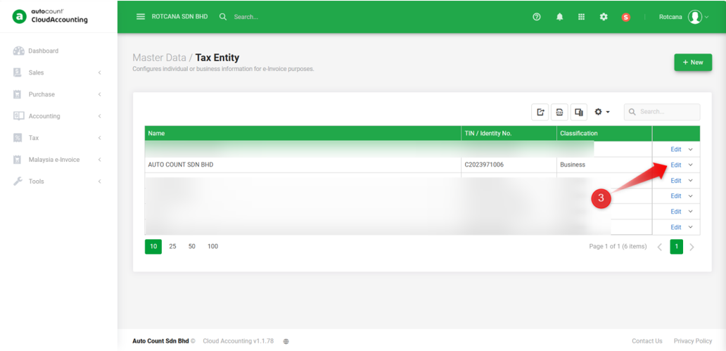The width and height of the screenshot is (726, 351).
Task: Open the apps grid launcher
Action: pyautogui.click(x=582, y=17)
